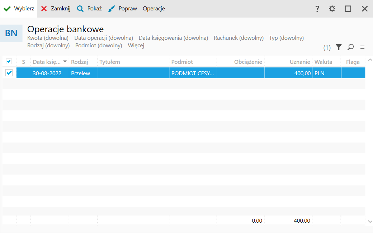Click the red Zamknij button

pos(56,9)
